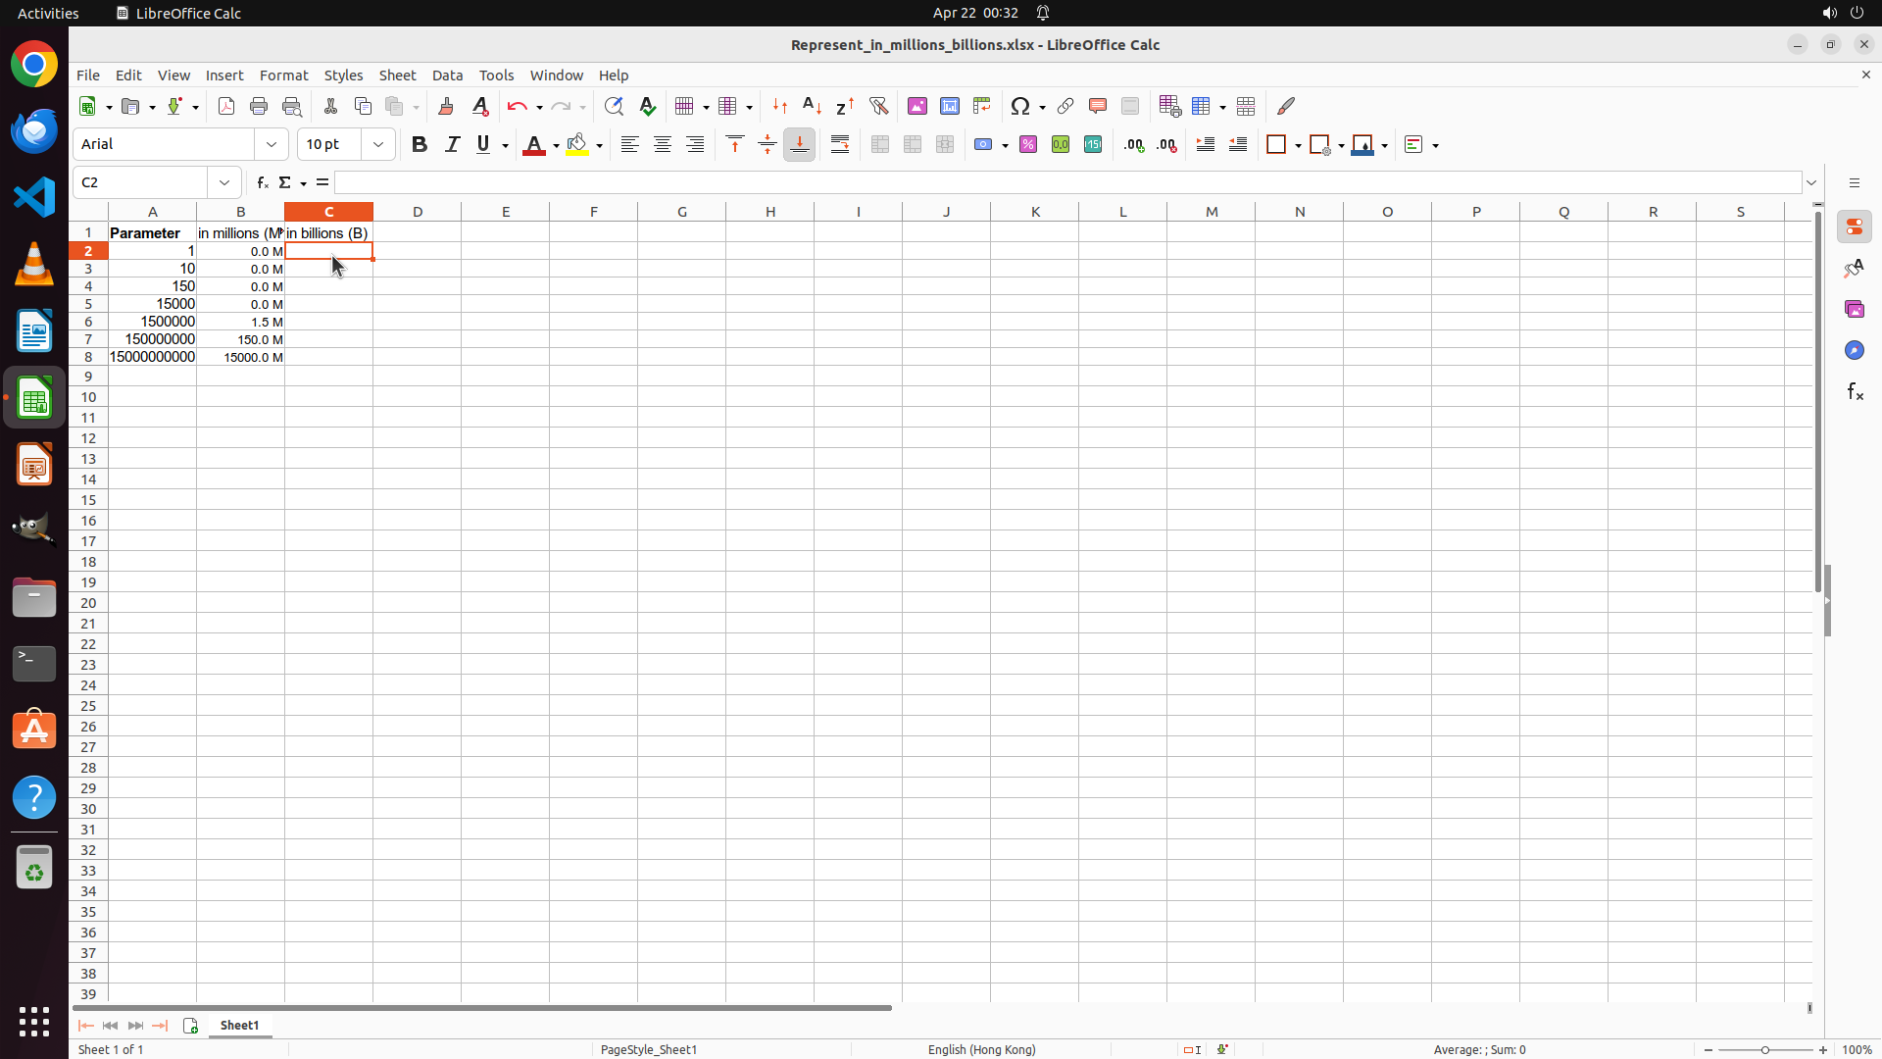
Task: Open the font size dropdown list
Action: [378, 144]
